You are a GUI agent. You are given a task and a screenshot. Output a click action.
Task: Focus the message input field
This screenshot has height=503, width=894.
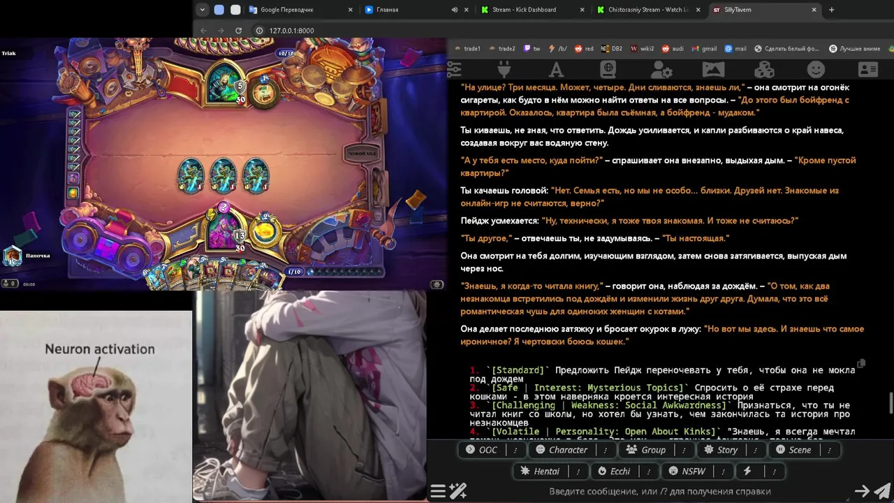660,491
